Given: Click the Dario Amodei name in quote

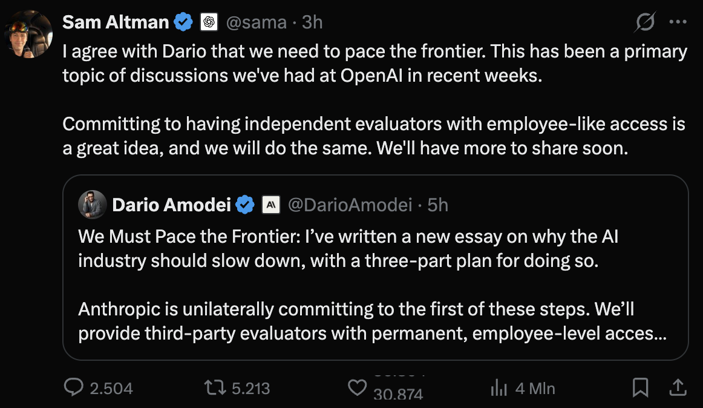Looking at the screenshot, I should click(x=171, y=205).
